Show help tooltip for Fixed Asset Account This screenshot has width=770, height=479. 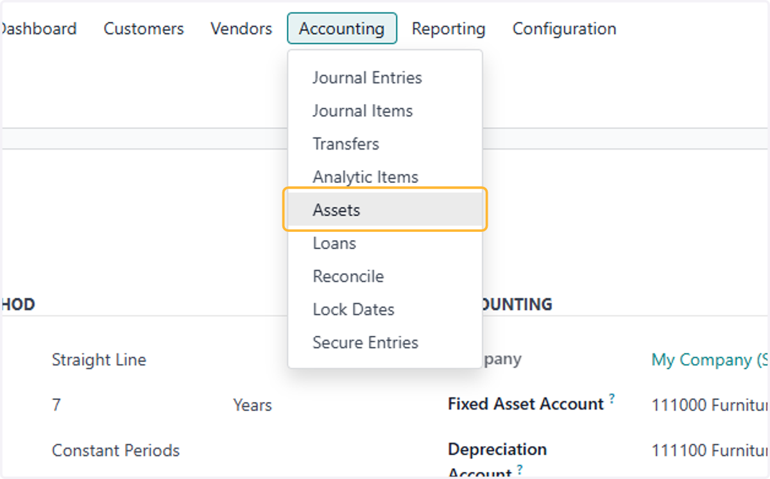point(612,399)
